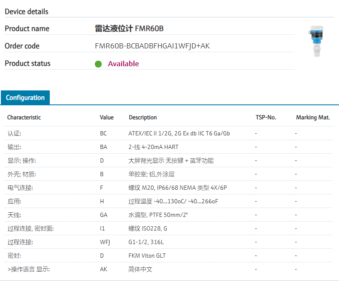339x281 pixels.
Task: Click the 简体中文 language description
Action: pos(140,269)
